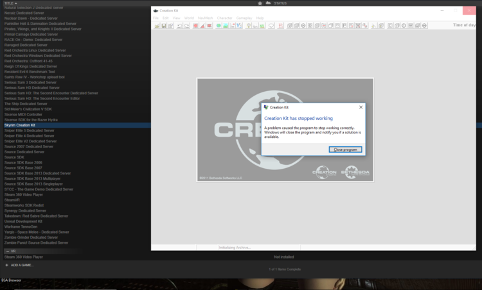
Task: Close the stopped working dialog with its X
Action: click(361, 107)
